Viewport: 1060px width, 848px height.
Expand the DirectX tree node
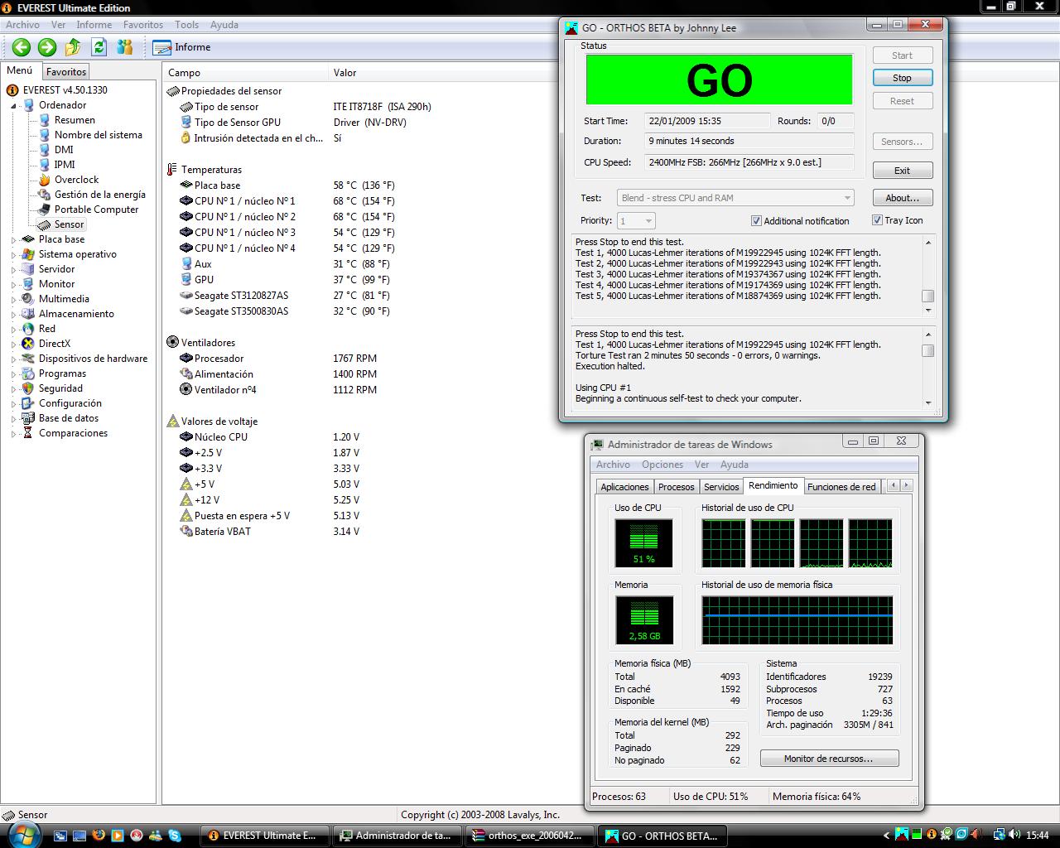point(14,344)
